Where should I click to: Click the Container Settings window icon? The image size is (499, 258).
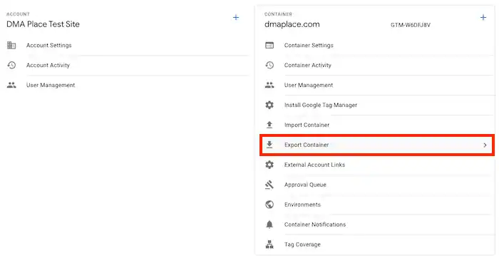[x=269, y=45]
